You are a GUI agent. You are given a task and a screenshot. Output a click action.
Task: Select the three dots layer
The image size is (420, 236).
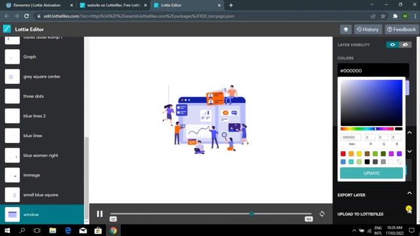coord(42,96)
